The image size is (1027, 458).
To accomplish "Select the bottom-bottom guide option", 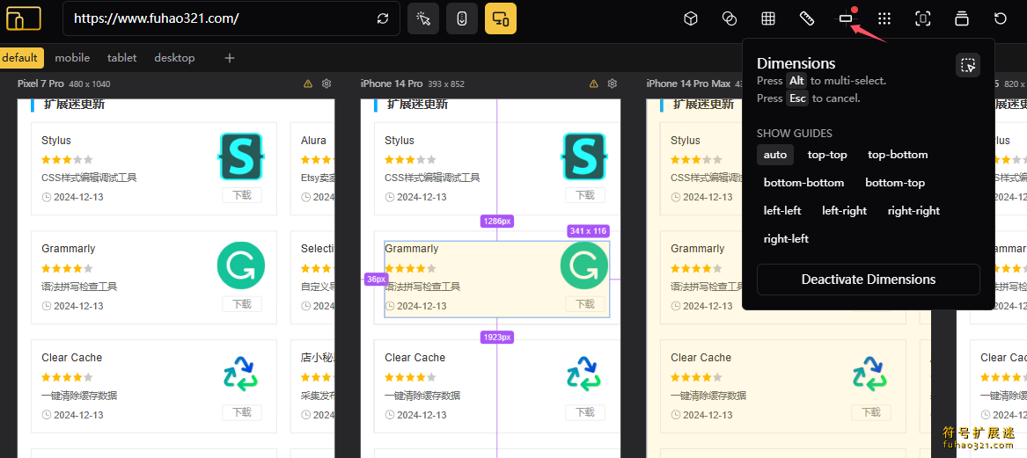I will click(x=803, y=183).
